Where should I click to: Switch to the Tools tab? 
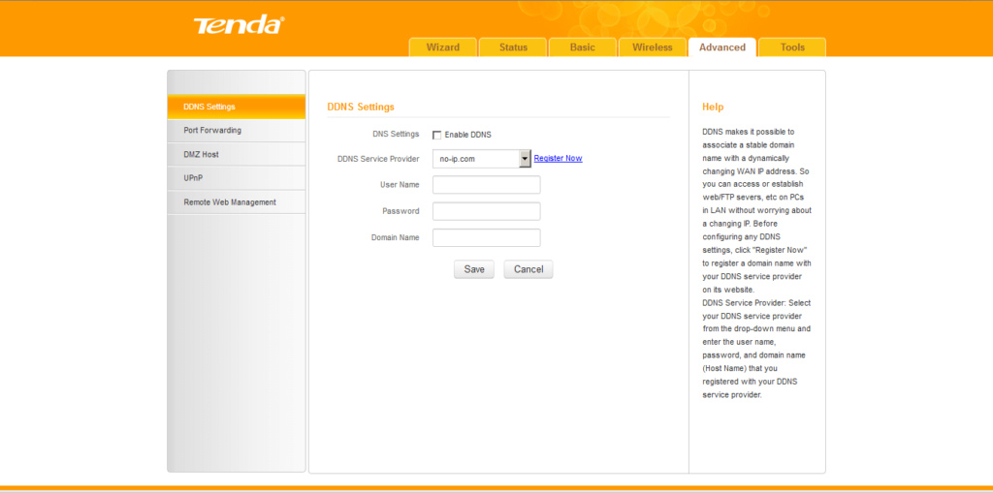(792, 47)
